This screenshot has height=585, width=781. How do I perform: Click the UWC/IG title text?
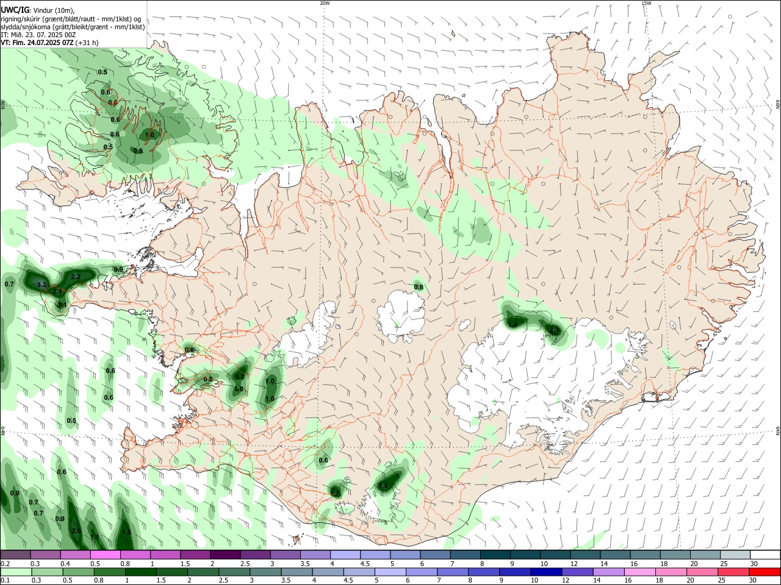point(15,10)
